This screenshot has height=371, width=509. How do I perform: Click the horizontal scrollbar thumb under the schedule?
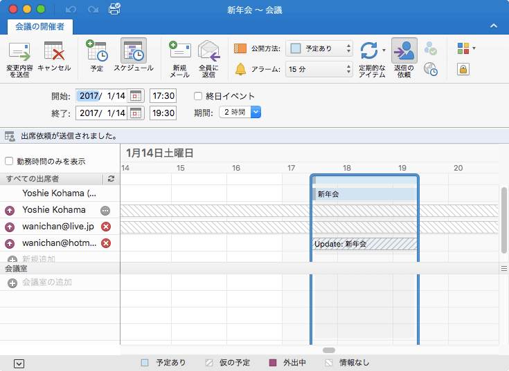tap(329, 350)
